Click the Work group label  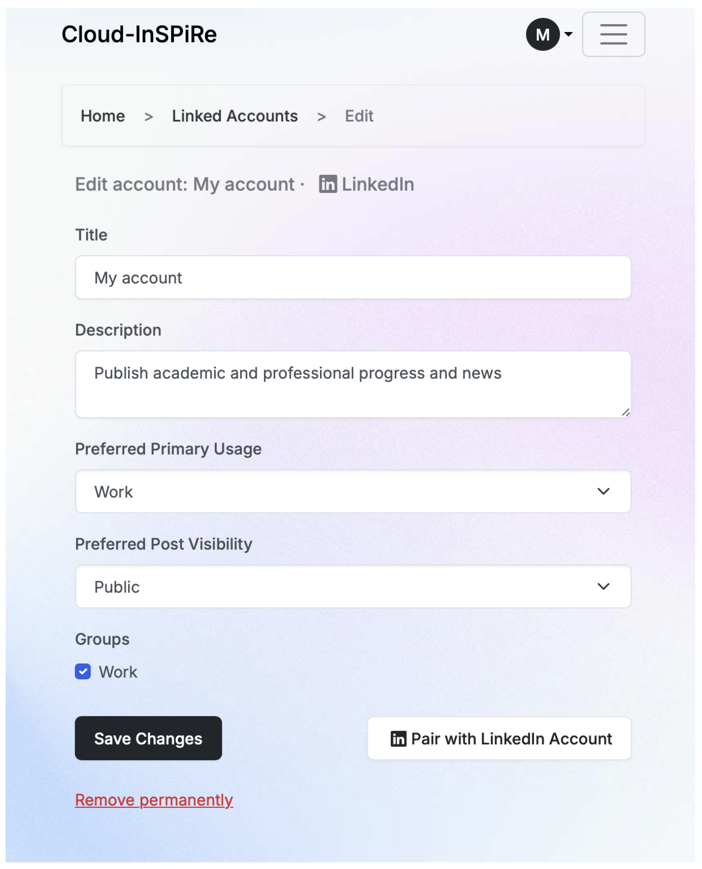[x=118, y=672]
